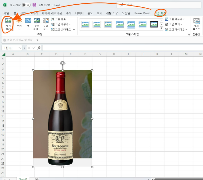
Task: Expand the arrow next to 그림 원래대로
Action: tap(74, 30)
